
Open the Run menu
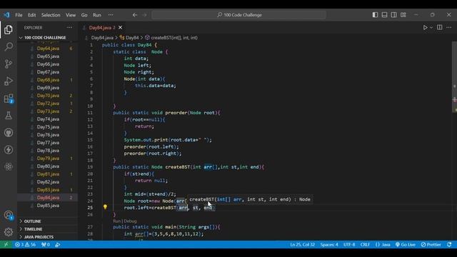[97, 15]
